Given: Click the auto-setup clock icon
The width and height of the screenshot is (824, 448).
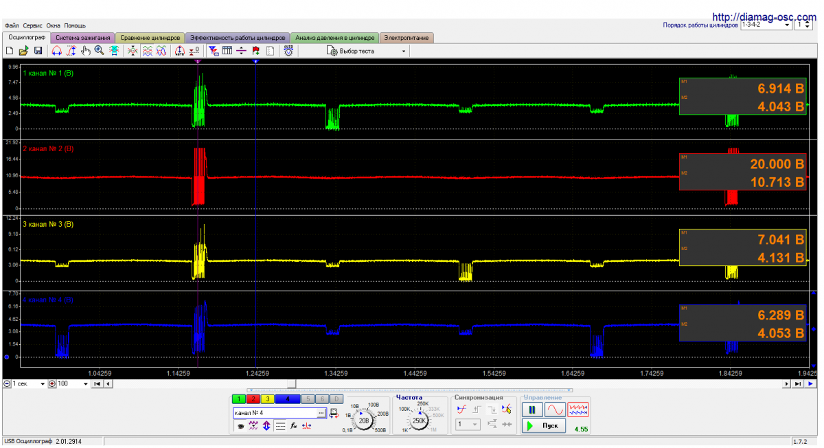Looking at the screenshot, I should point(288,51).
